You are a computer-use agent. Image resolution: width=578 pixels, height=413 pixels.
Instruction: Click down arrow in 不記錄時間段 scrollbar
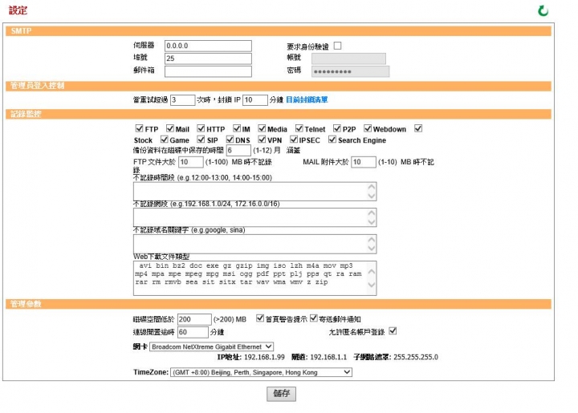tap(372, 196)
